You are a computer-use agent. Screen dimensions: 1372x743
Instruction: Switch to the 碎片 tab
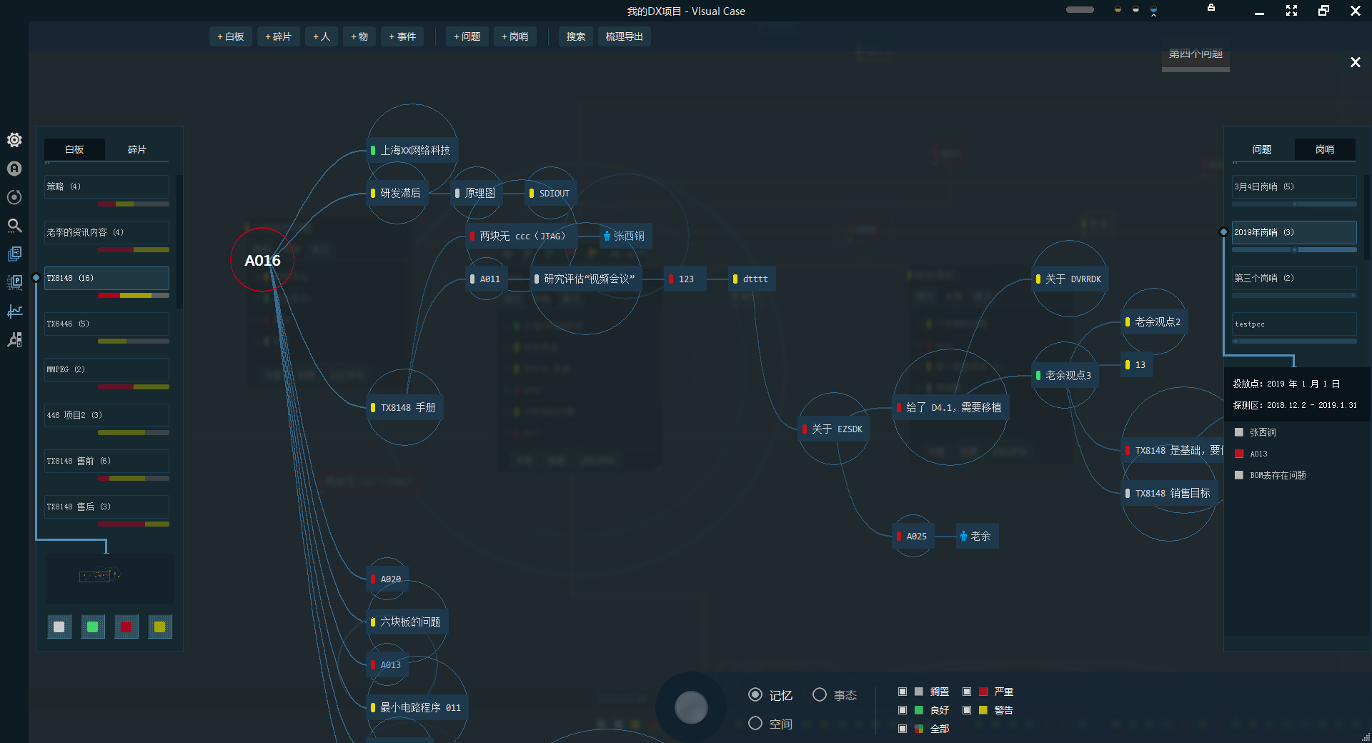(137, 149)
